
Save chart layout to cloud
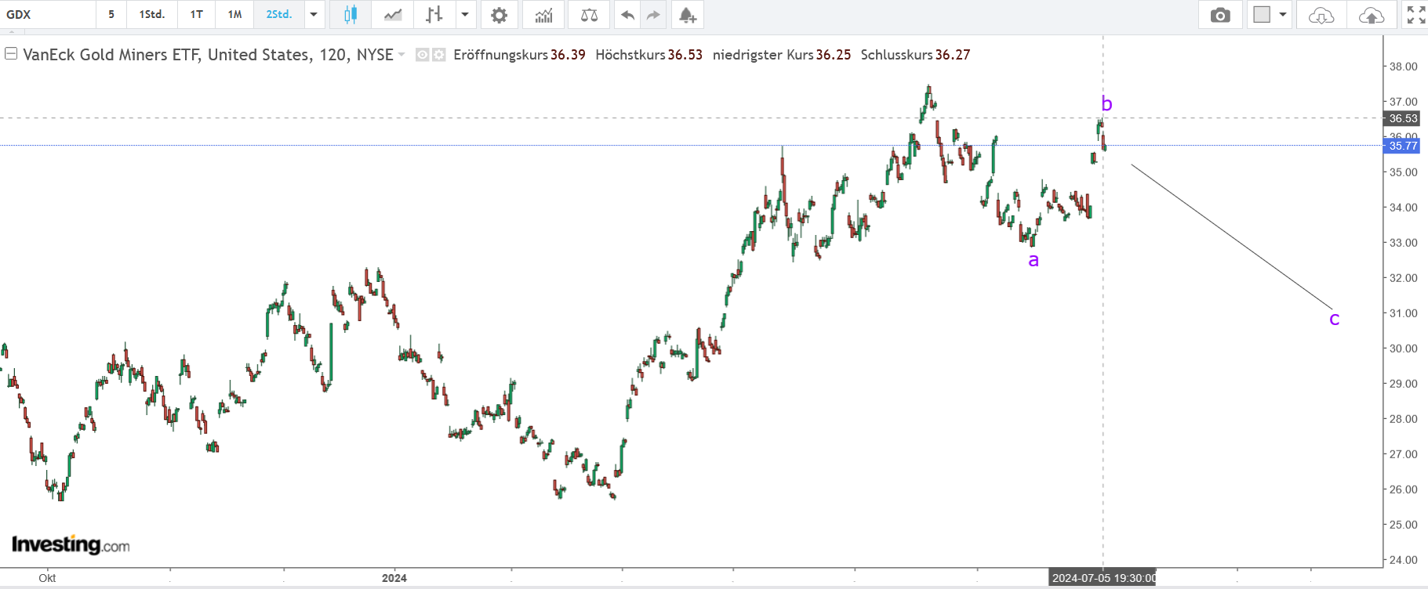(x=1372, y=15)
